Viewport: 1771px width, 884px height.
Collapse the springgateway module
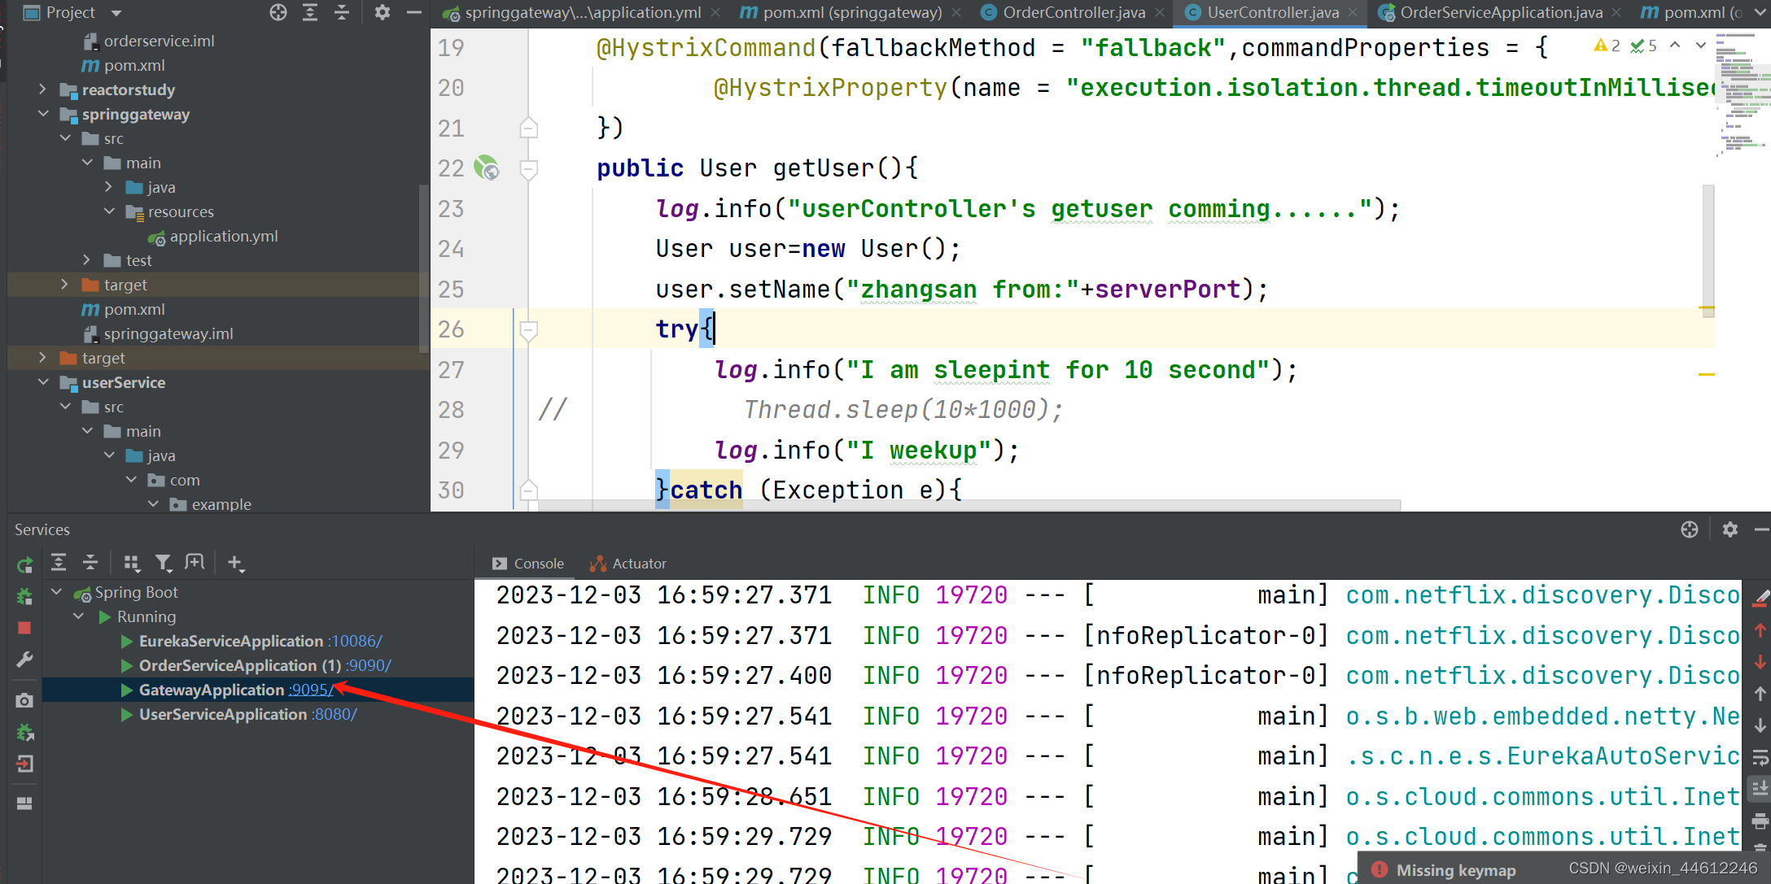(x=43, y=114)
